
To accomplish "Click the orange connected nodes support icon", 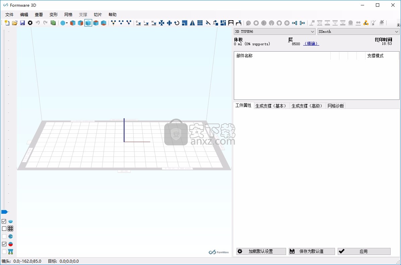I will (366, 23).
